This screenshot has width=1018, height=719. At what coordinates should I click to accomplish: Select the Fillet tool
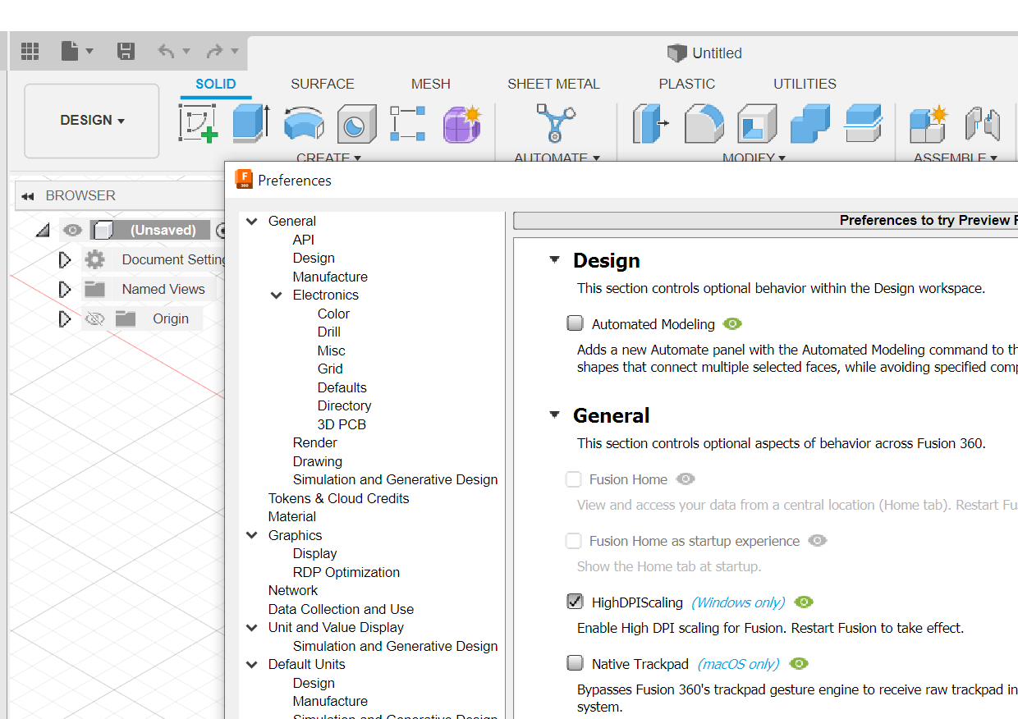(x=704, y=123)
